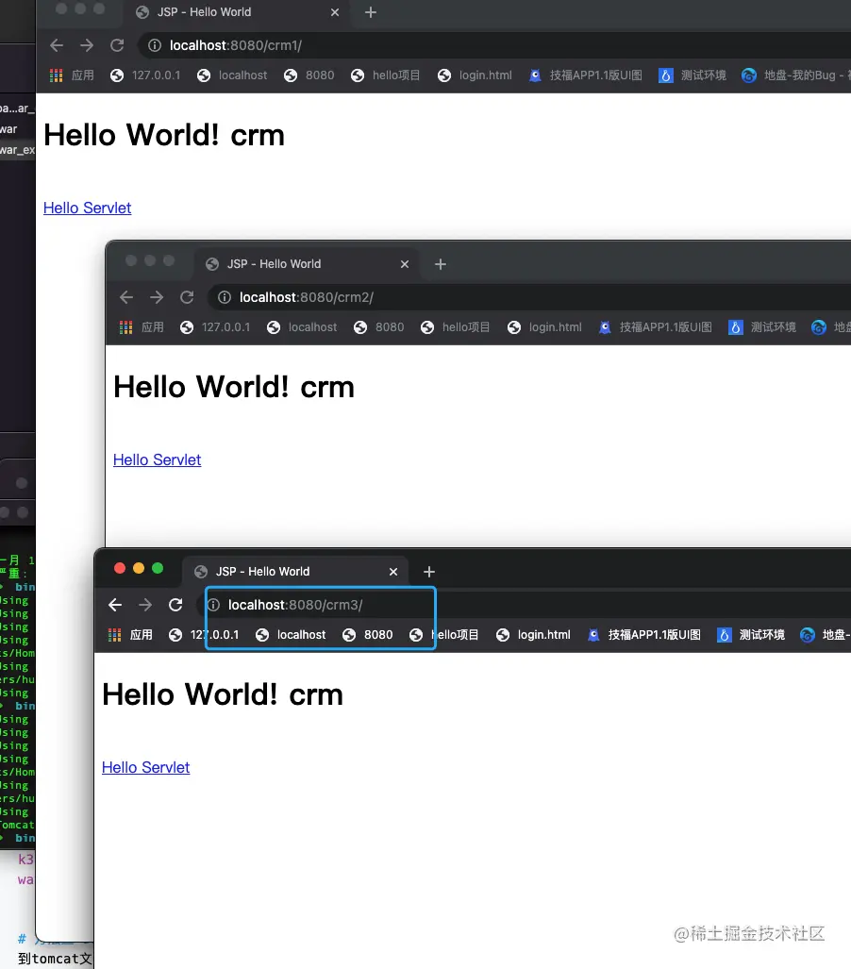Open Apps bookmark in crm3 window
The height and width of the screenshot is (969, 851).
(130, 635)
